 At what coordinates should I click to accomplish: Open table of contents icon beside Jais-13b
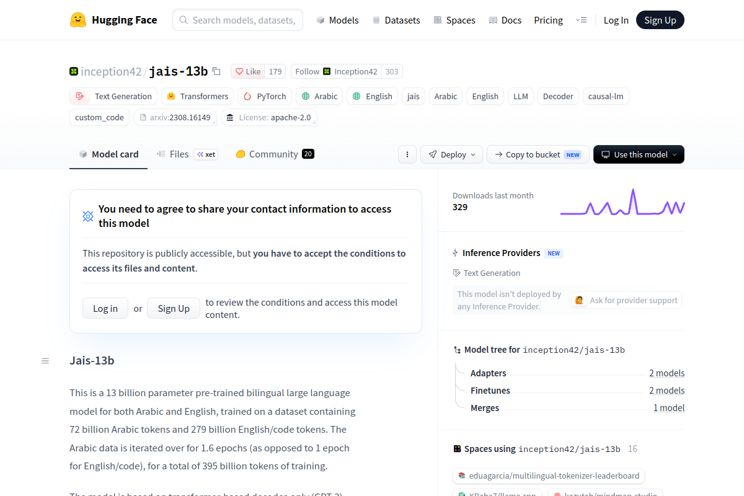click(45, 361)
